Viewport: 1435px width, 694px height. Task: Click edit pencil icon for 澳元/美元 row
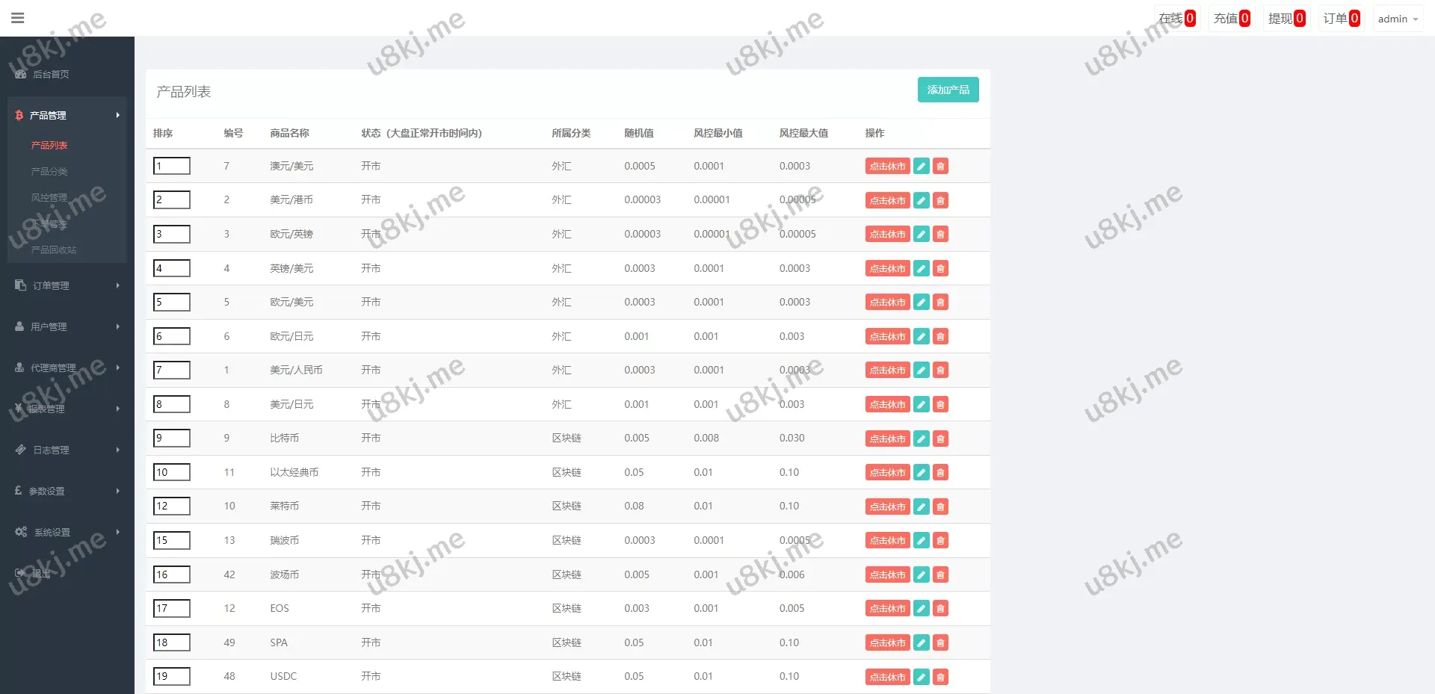pos(922,167)
